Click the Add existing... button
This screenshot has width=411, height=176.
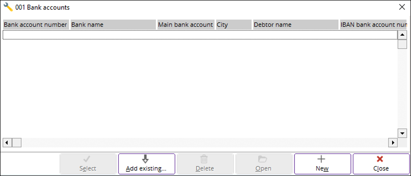[147, 164]
